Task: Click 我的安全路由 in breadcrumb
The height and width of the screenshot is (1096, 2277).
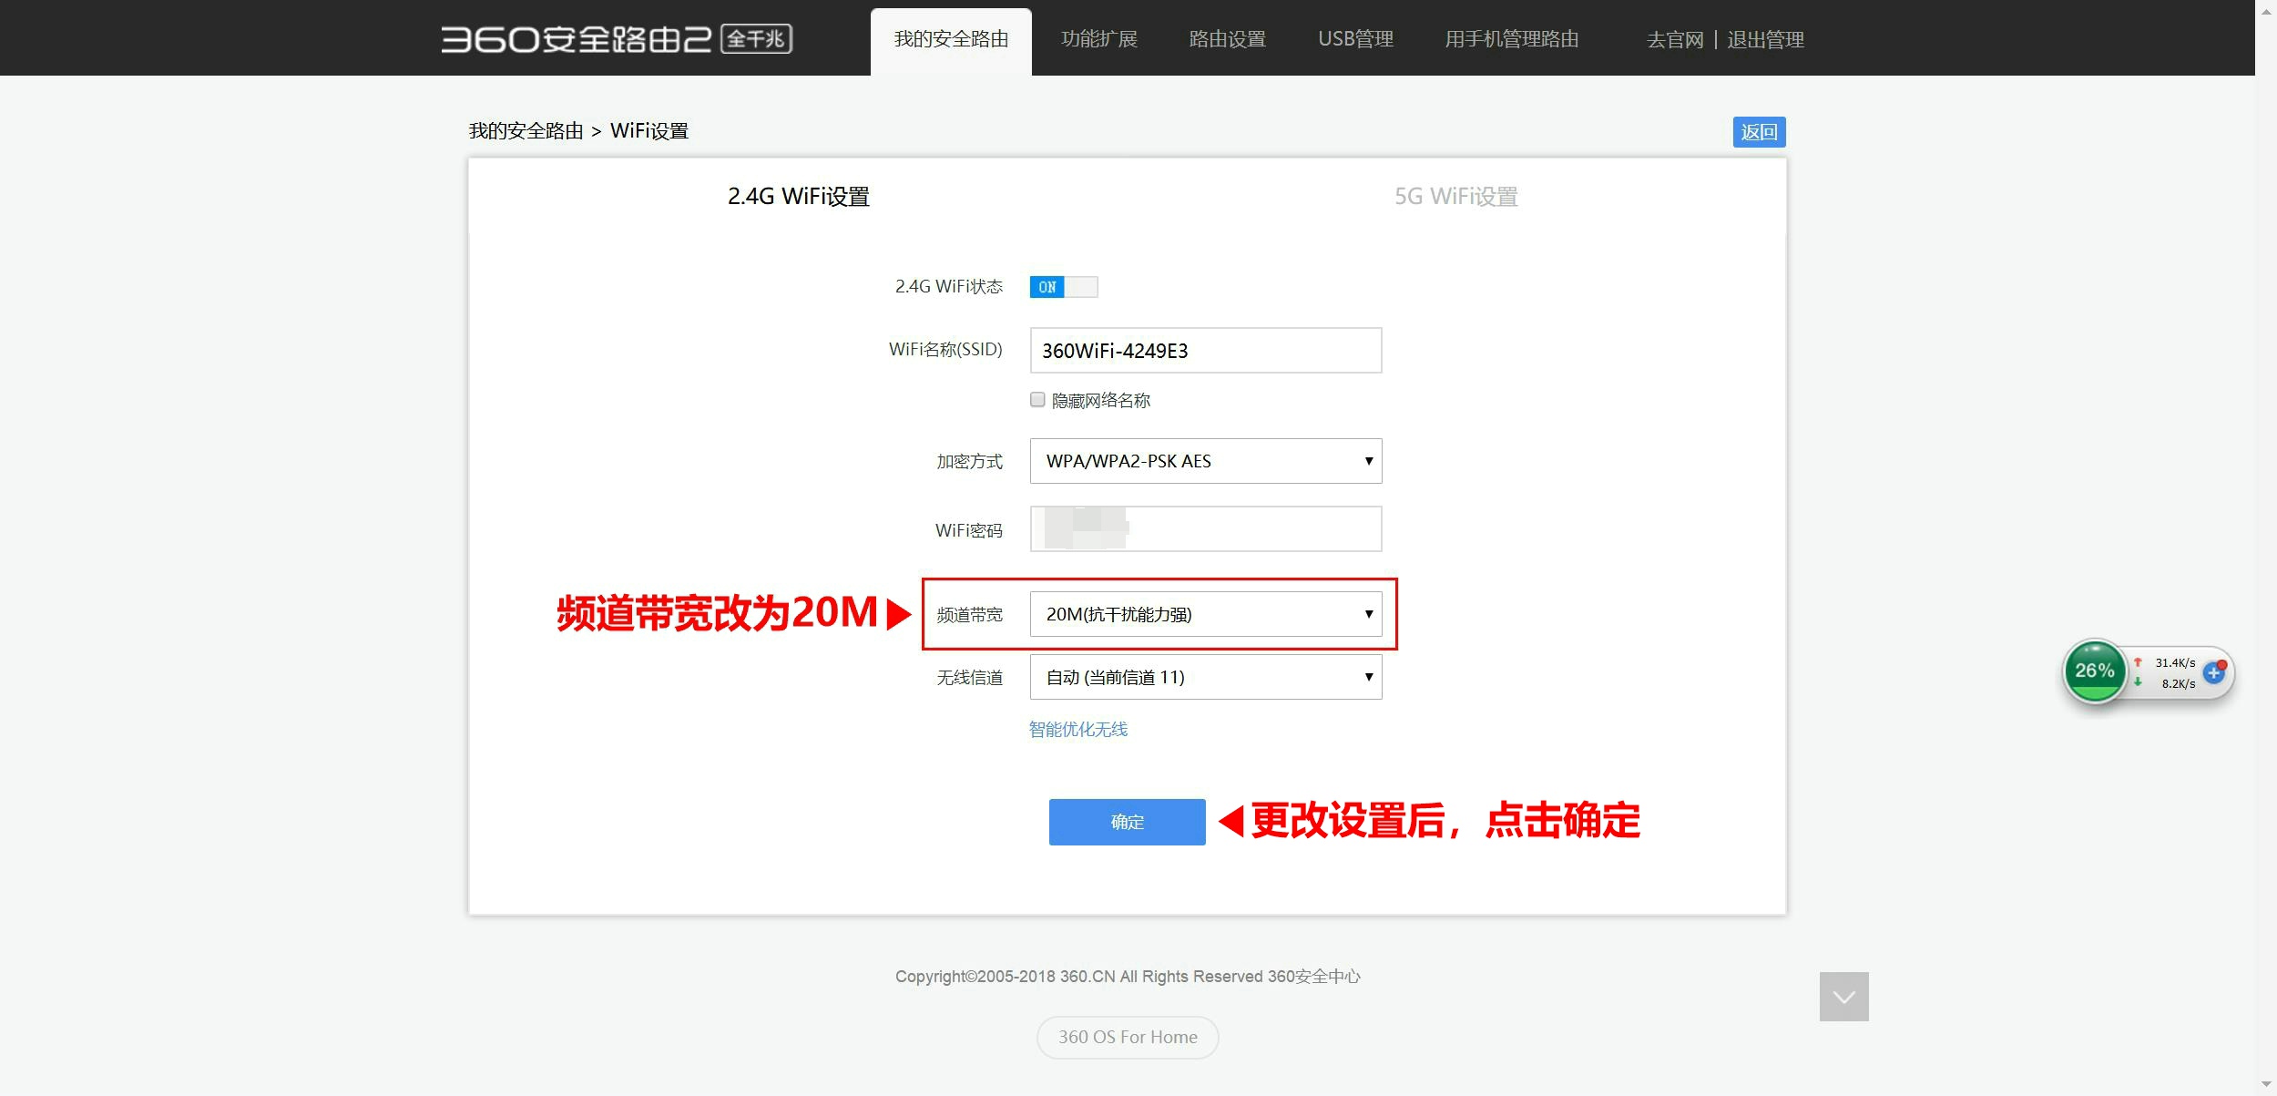Action: pos(526,131)
